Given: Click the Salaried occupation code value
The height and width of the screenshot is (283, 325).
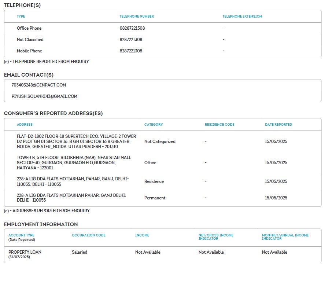Looking at the screenshot, I should [80, 252].
